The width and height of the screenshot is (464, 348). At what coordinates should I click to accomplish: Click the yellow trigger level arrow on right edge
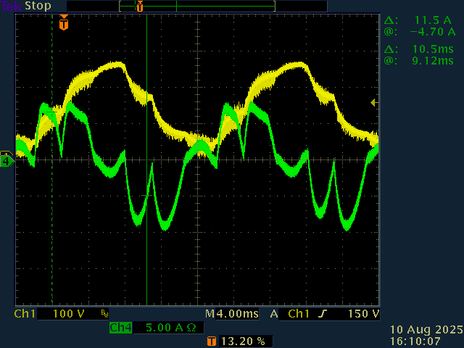374,103
